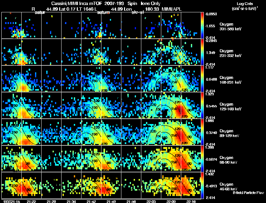
Task: Click the Log Cnts colorbar title
Action: point(245,6)
